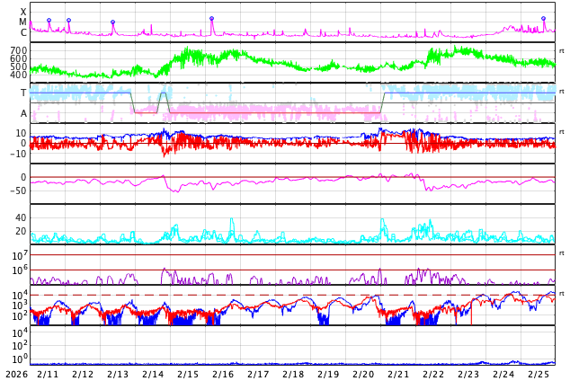Click the 2026 year label
Viewport: 570px width, 381px height.
pyautogui.click(x=16, y=374)
